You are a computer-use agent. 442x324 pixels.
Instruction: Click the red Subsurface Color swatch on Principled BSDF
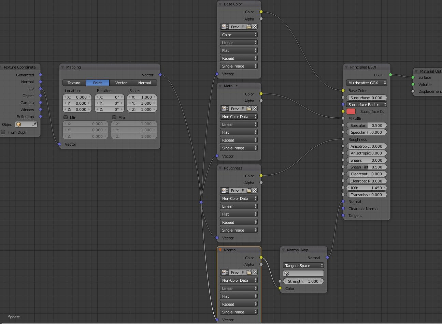pyautogui.click(x=351, y=111)
